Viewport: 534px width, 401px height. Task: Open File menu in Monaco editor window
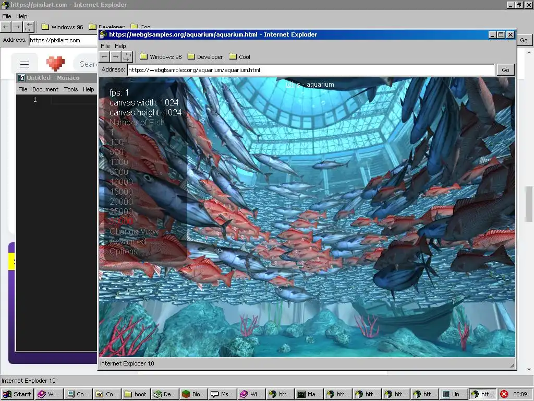coord(23,89)
